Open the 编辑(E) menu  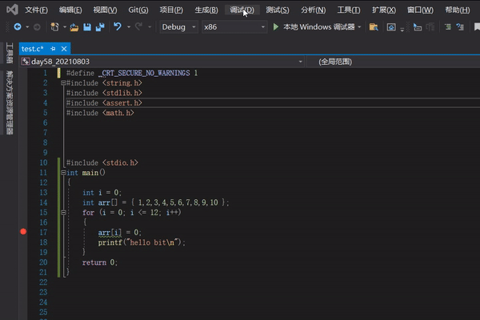[70, 10]
